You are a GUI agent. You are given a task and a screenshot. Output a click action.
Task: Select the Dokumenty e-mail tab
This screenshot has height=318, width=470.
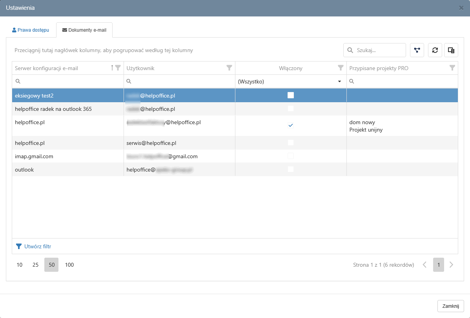[x=84, y=30]
